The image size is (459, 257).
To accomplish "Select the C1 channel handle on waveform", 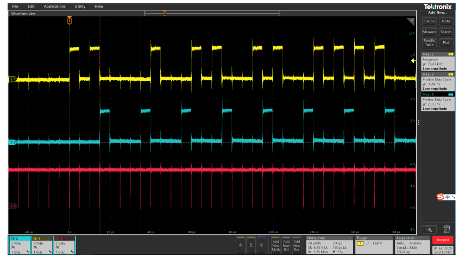I will pyautogui.click(x=13, y=79).
